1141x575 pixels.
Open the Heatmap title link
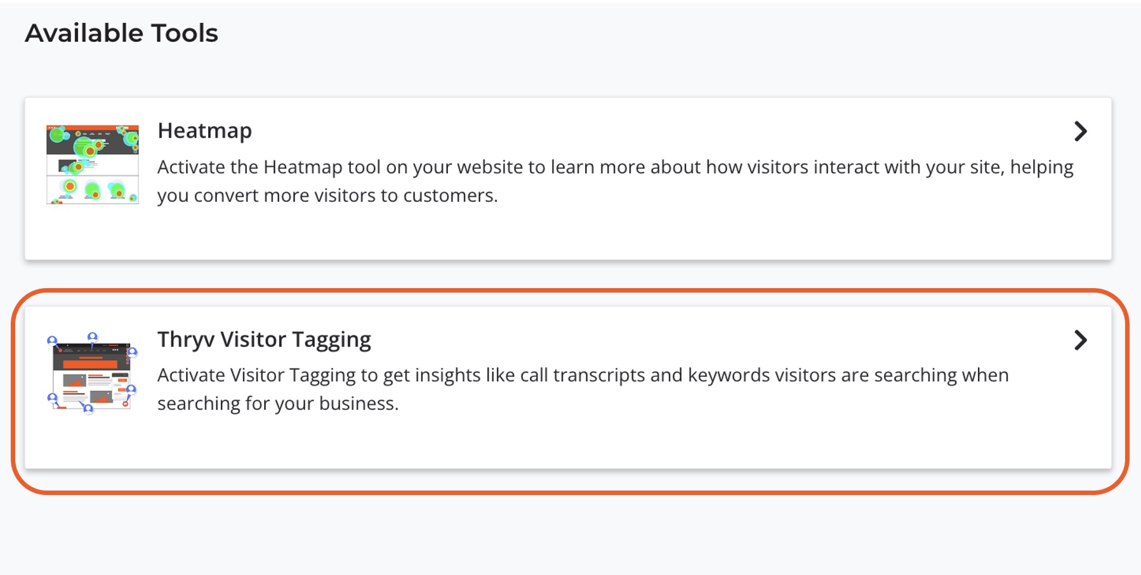tap(204, 131)
